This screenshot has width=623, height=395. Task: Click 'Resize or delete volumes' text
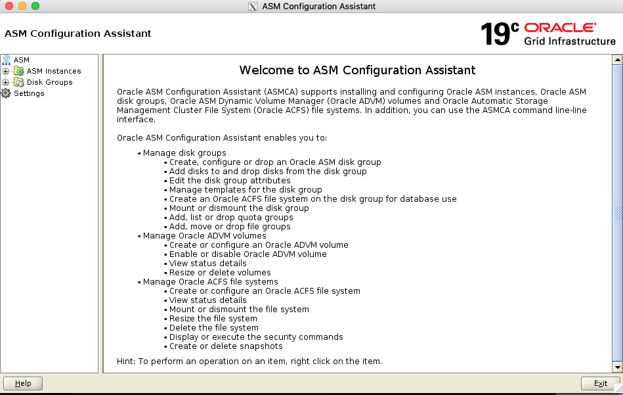[220, 272]
